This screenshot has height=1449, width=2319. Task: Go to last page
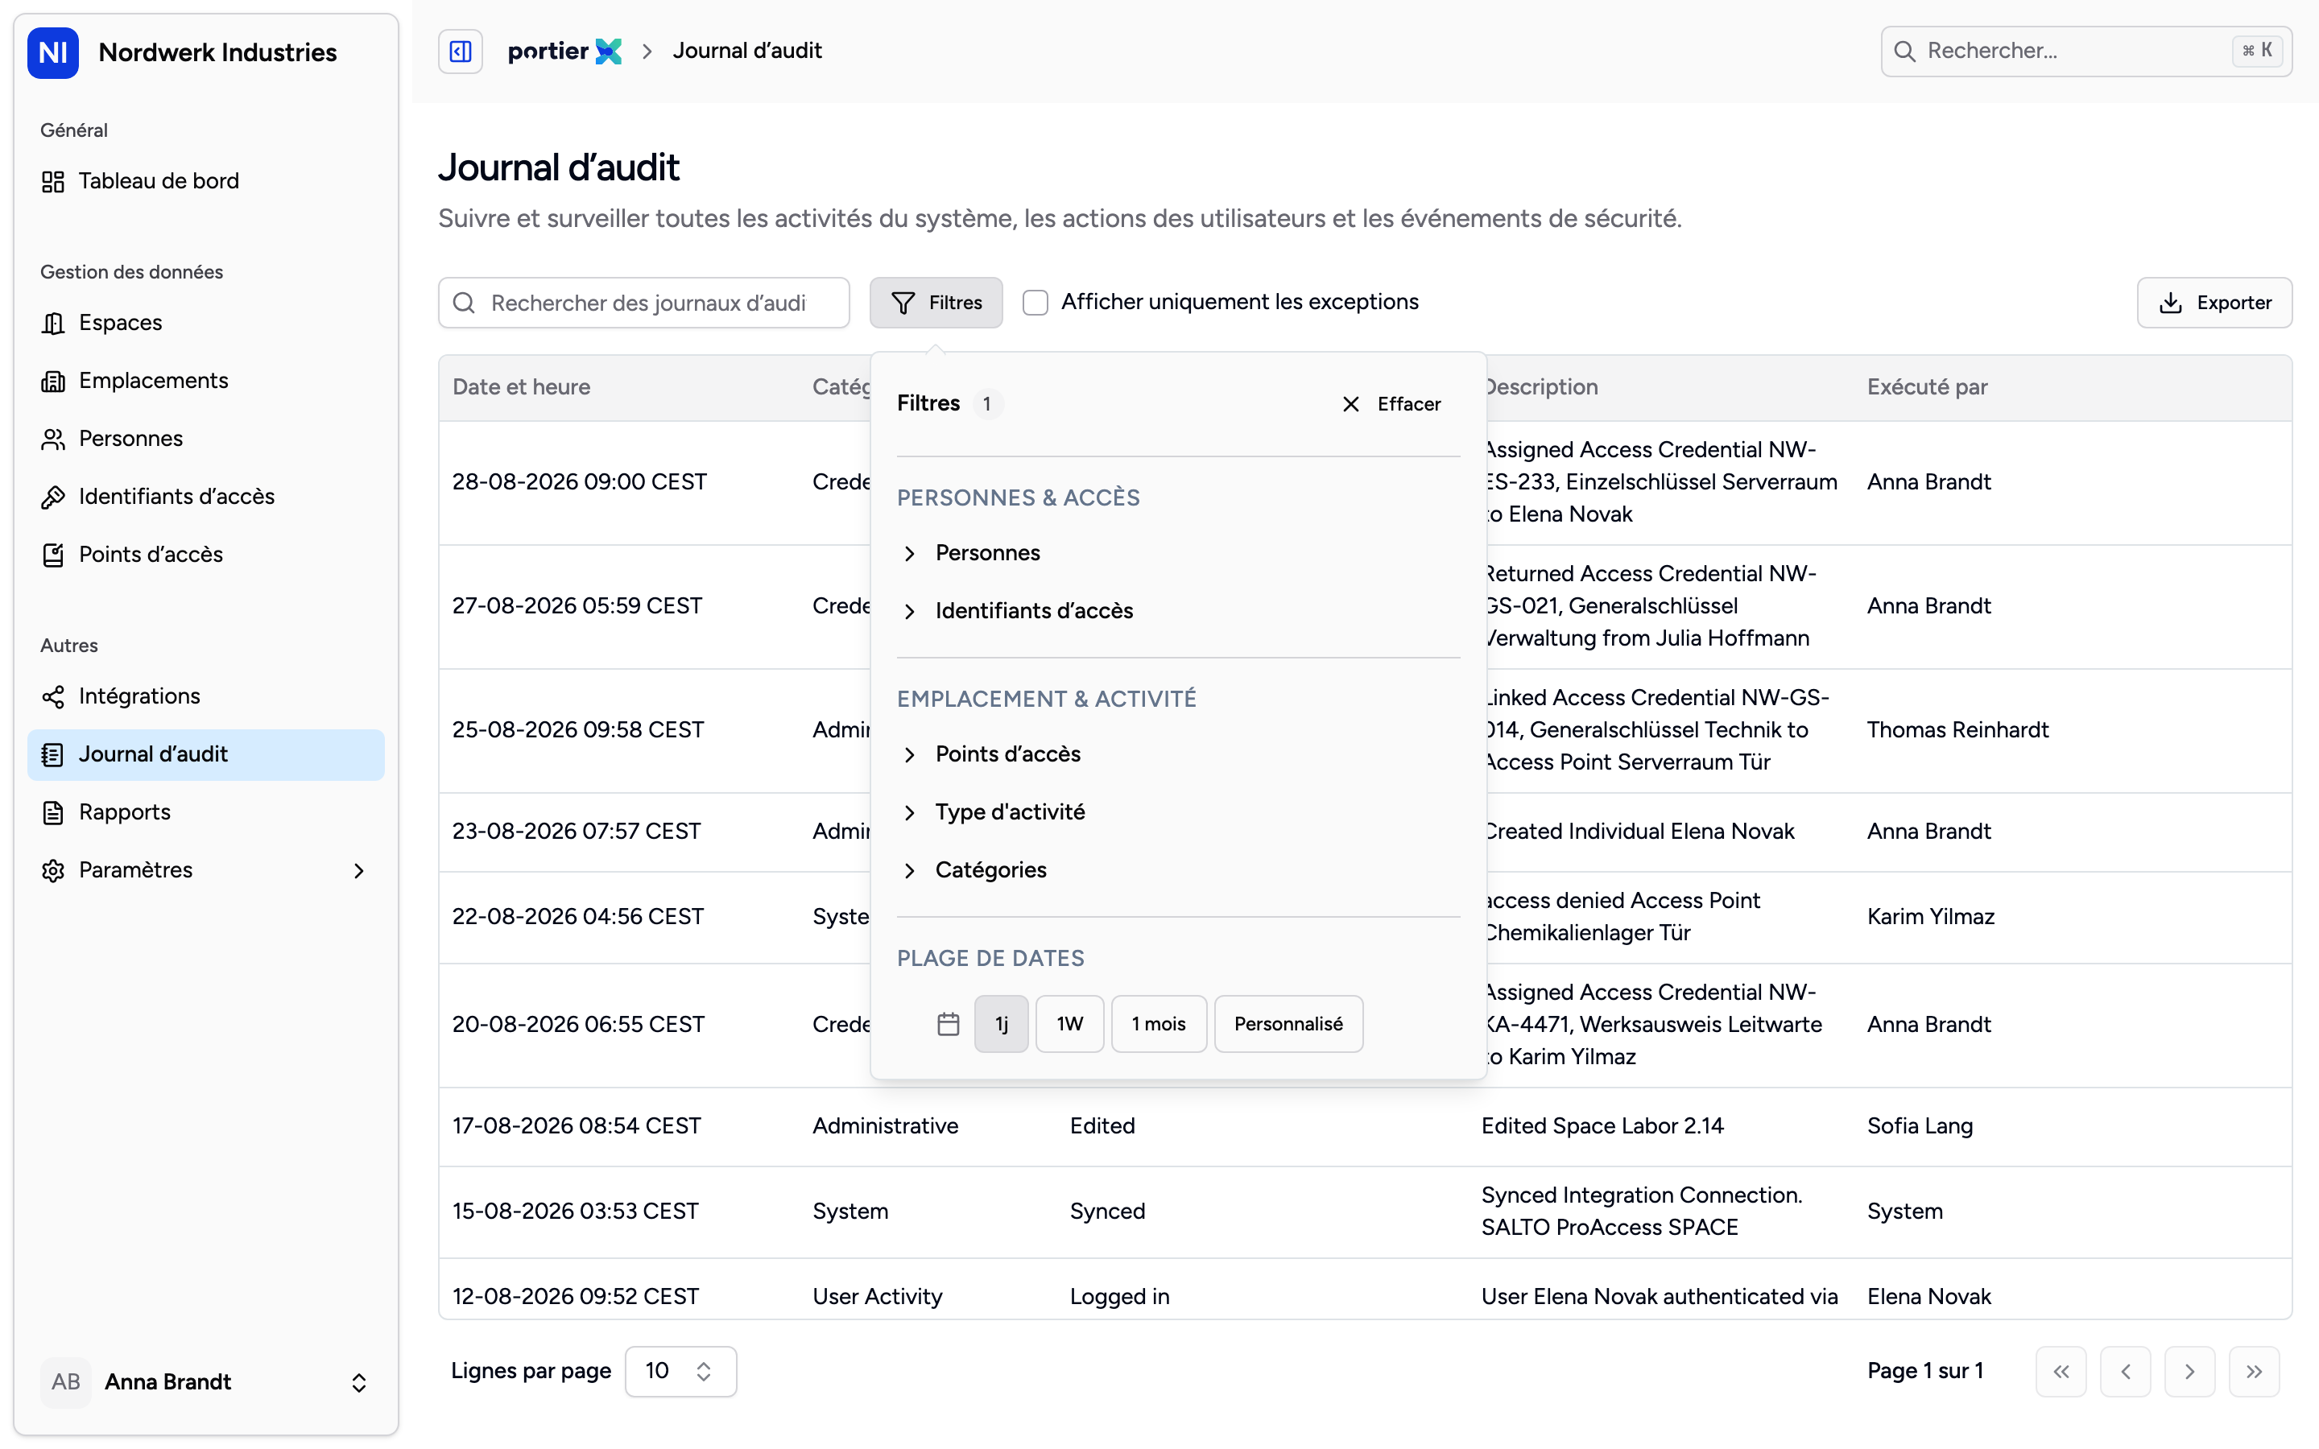(x=2254, y=1373)
